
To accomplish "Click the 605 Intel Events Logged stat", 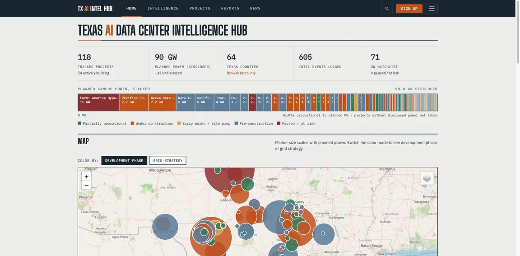I will click(330, 64).
